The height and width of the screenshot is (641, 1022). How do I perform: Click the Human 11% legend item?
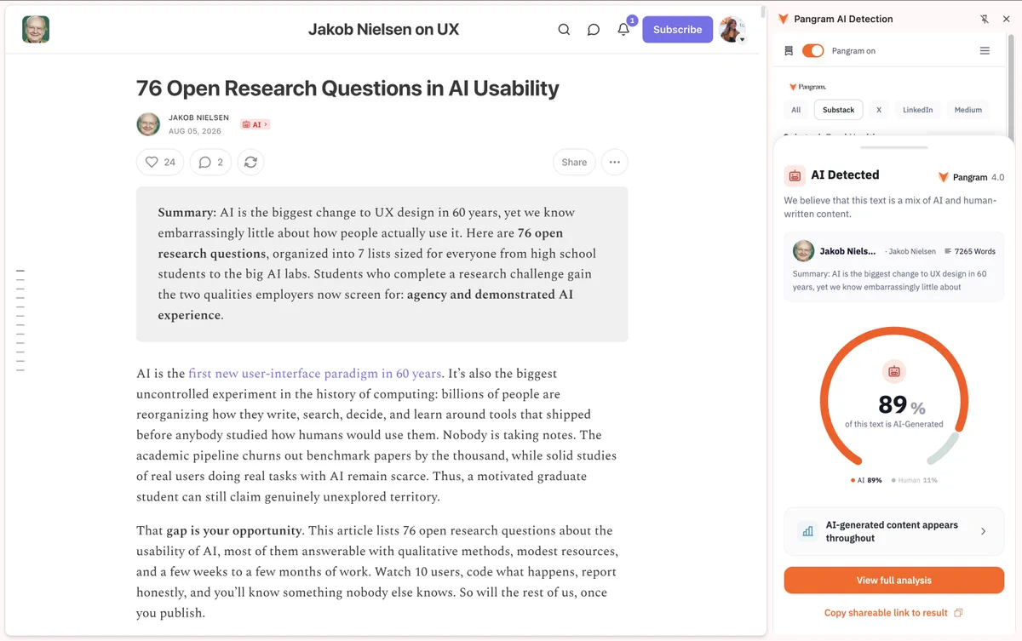click(914, 480)
